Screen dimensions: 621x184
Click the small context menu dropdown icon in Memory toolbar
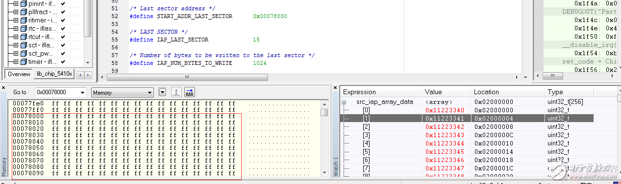click(163, 92)
